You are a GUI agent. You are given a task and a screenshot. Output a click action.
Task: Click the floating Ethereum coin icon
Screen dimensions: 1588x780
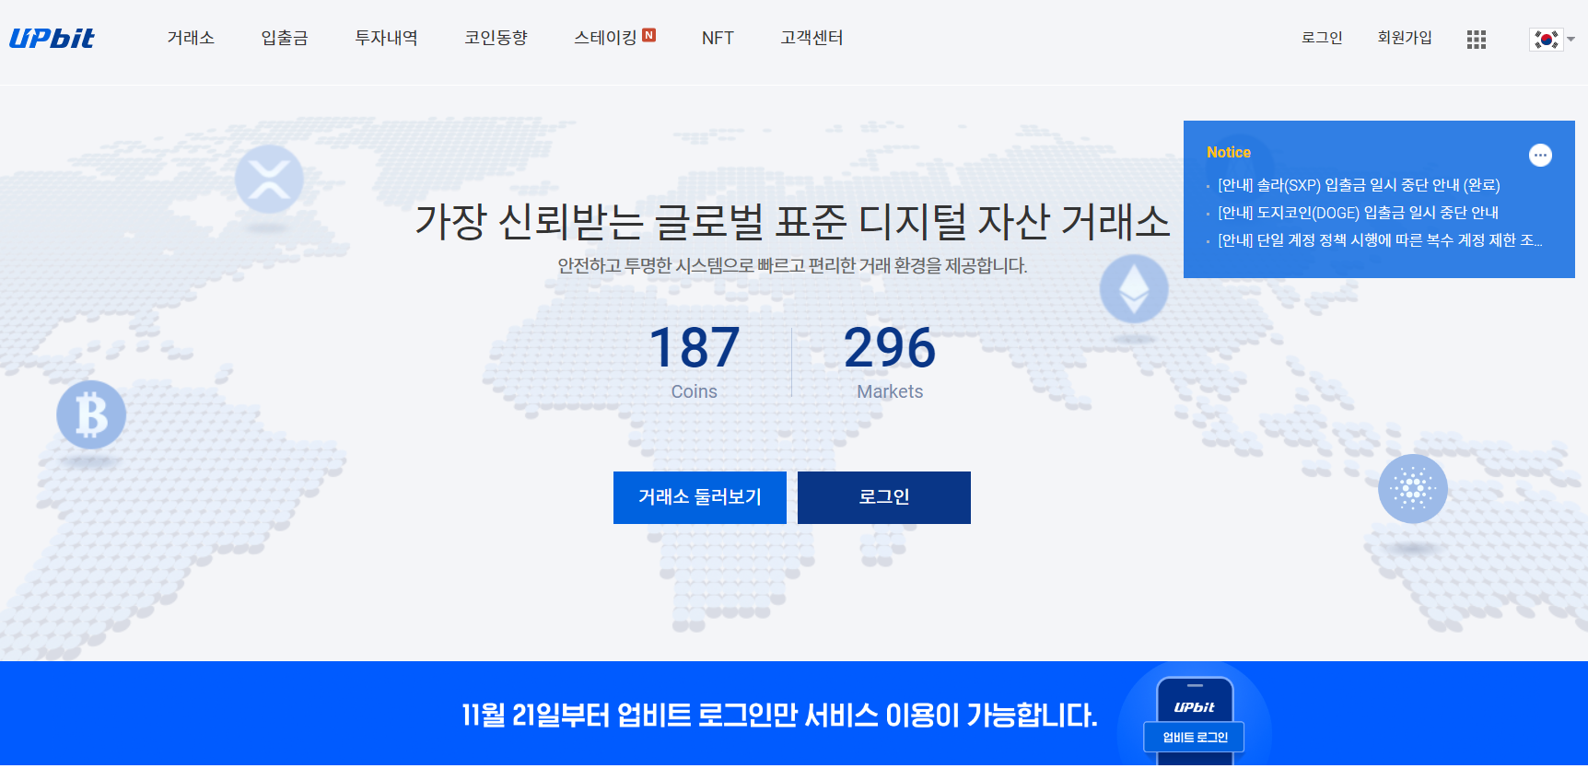pos(1134,288)
